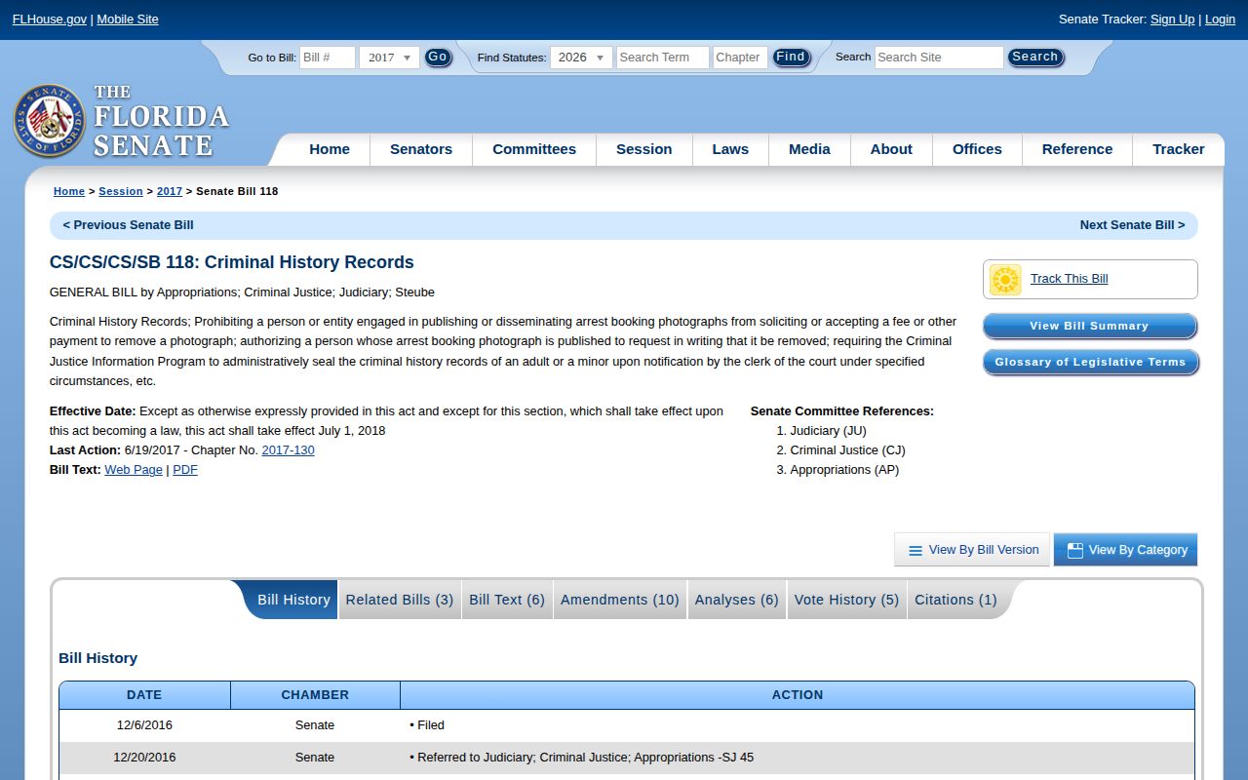Open the statutes year dropdown showing 2026
Screen dimensions: 1248x780
[x=581, y=58]
